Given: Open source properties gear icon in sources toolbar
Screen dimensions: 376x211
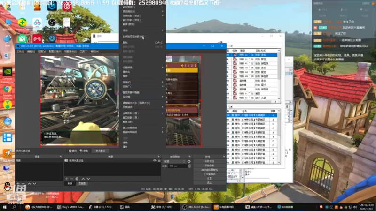Looking at the screenshot, I should 77,179.
